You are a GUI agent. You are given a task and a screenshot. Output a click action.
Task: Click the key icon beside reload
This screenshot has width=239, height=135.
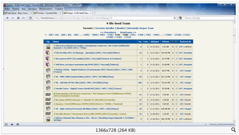24,18
